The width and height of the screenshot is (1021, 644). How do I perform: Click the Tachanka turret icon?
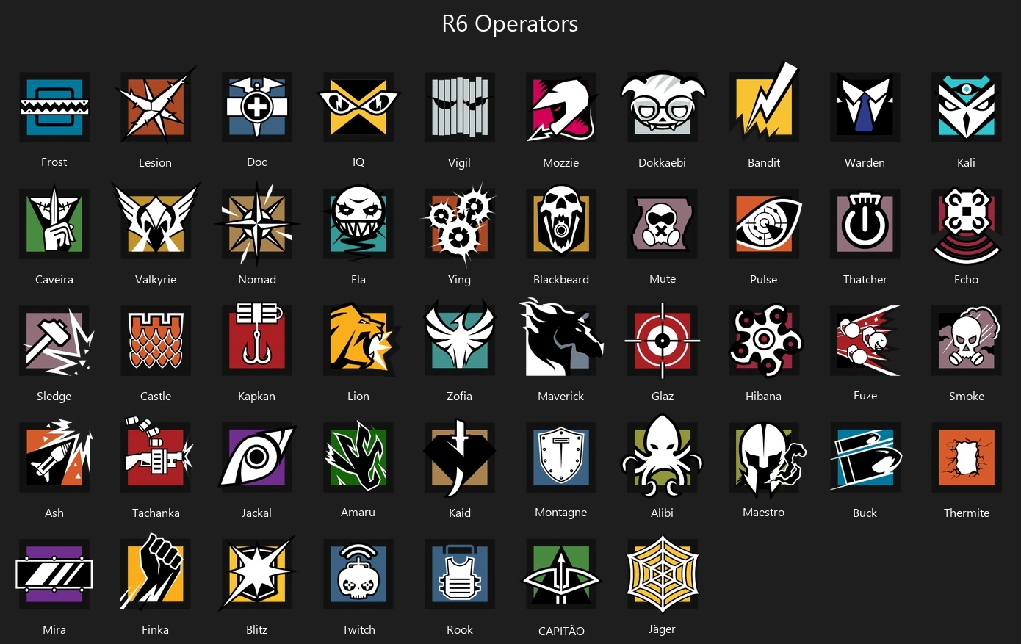click(156, 457)
